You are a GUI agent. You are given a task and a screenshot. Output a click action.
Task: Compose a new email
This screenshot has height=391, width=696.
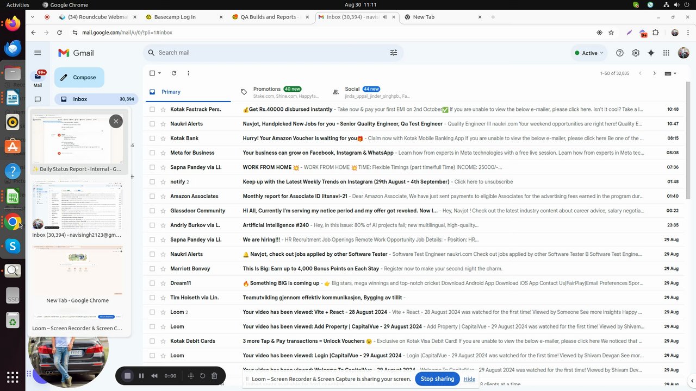point(79,77)
